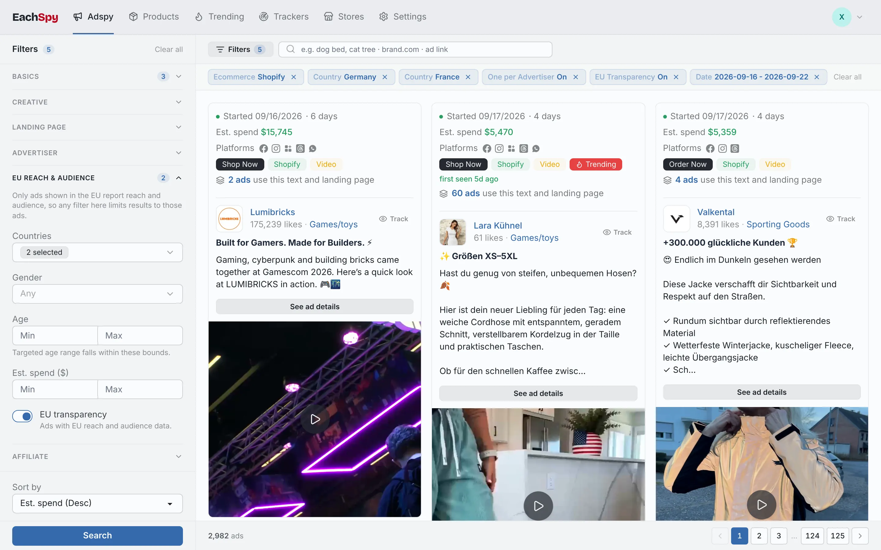Screen dimensions: 881x550
Task: Open the Gender dropdown
Action: [97, 294]
